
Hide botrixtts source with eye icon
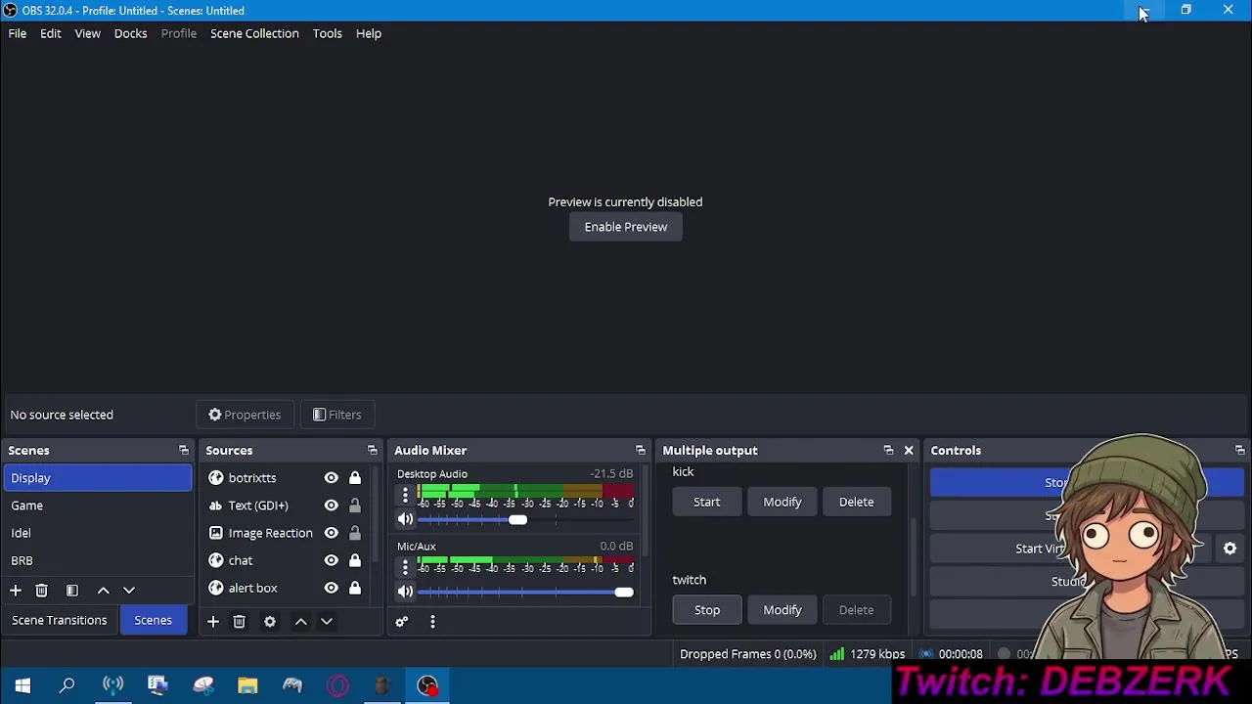(331, 478)
